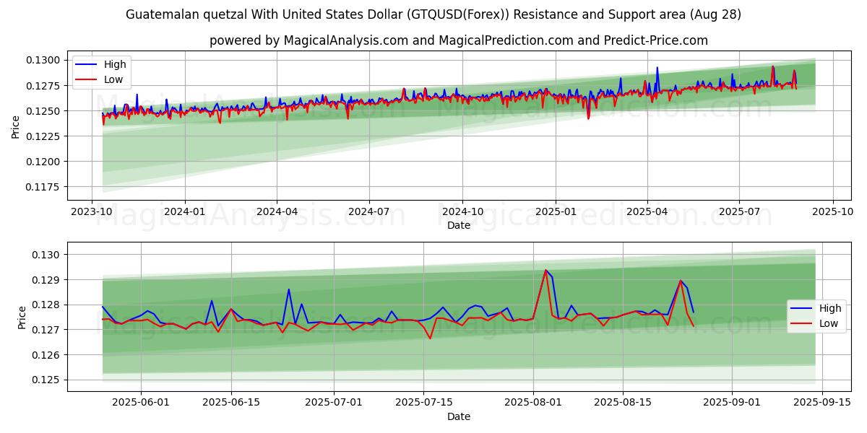Click the early-August price peak on the bottom chart

point(545,271)
